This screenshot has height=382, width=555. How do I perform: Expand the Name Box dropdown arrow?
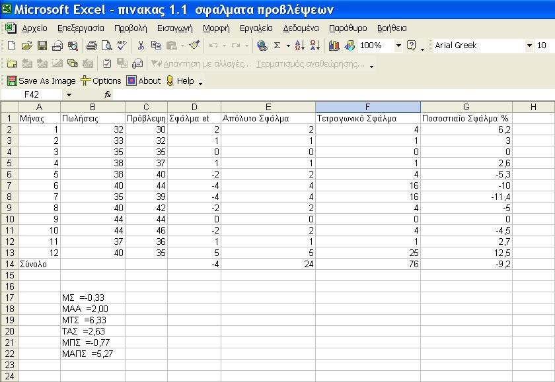click(69, 95)
